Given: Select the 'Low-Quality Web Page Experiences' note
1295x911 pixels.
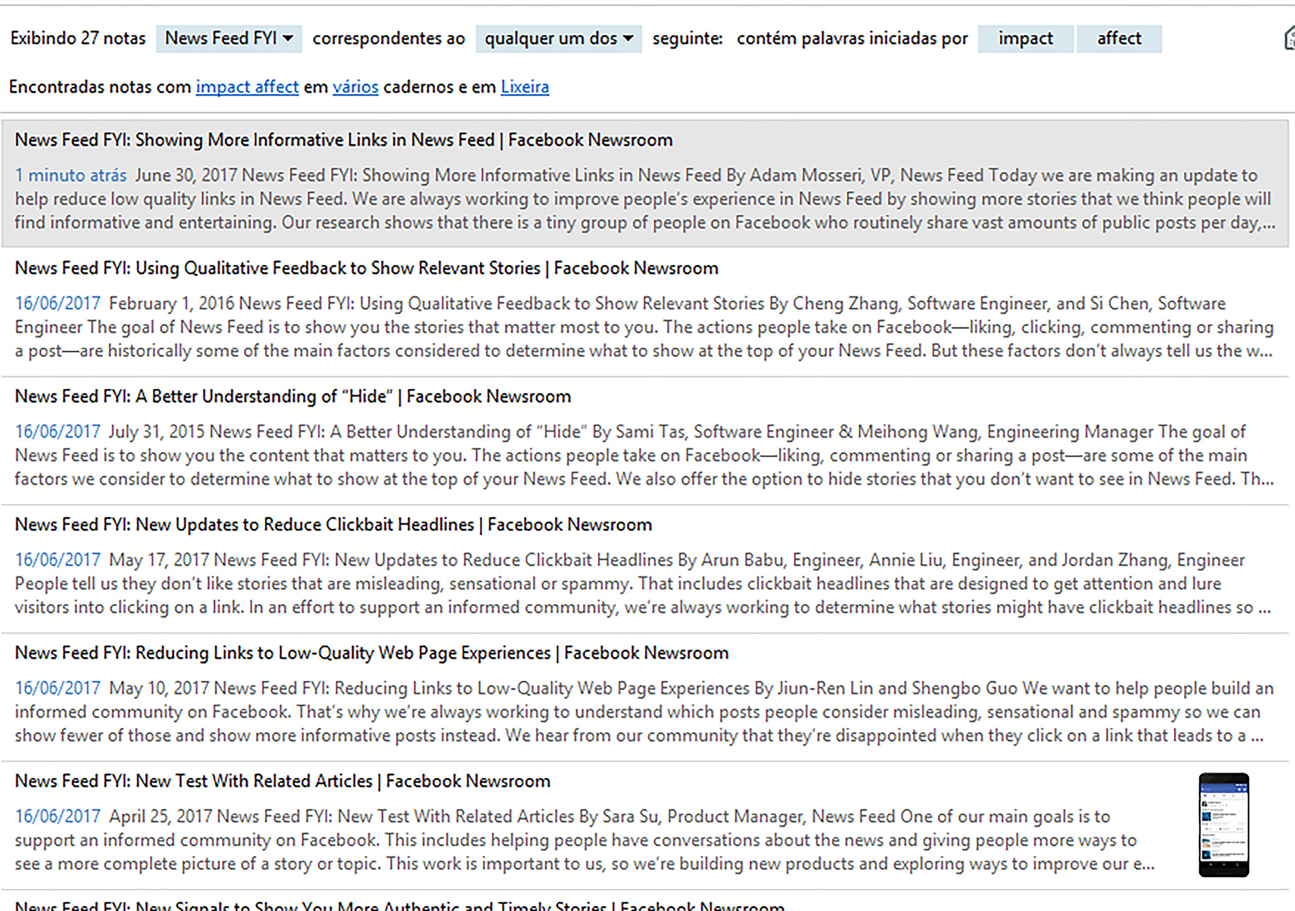Looking at the screenshot, I should click(371, 653).
